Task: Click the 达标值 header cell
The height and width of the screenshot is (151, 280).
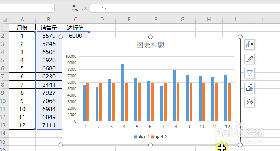Action: [x=76, y=28]
